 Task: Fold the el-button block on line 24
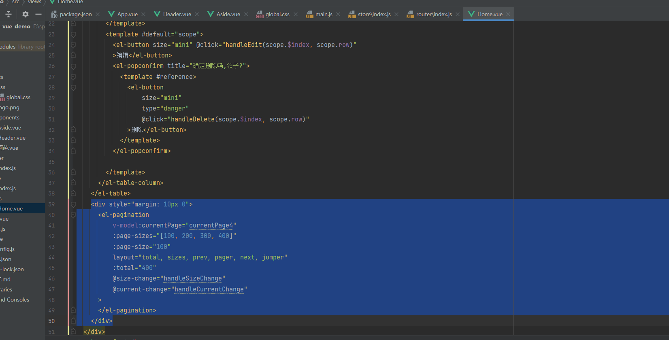73,45
